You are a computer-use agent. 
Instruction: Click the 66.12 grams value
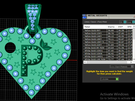click(x=111, y=36)
